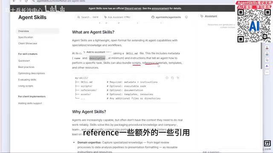This screenshot has width=273, height=153.
Task: Reload the browser page
Action: (x=26, y=1)
